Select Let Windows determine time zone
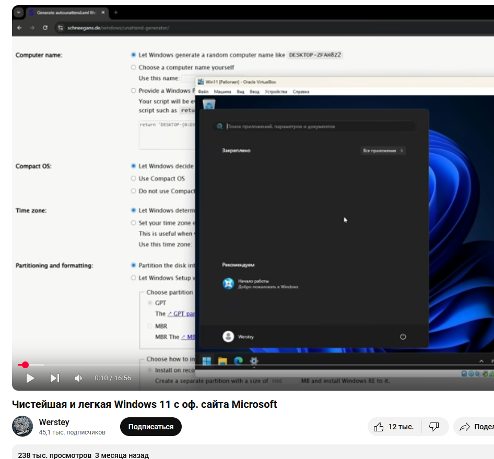This screenshot has height=459, width=494. (133, 210)
